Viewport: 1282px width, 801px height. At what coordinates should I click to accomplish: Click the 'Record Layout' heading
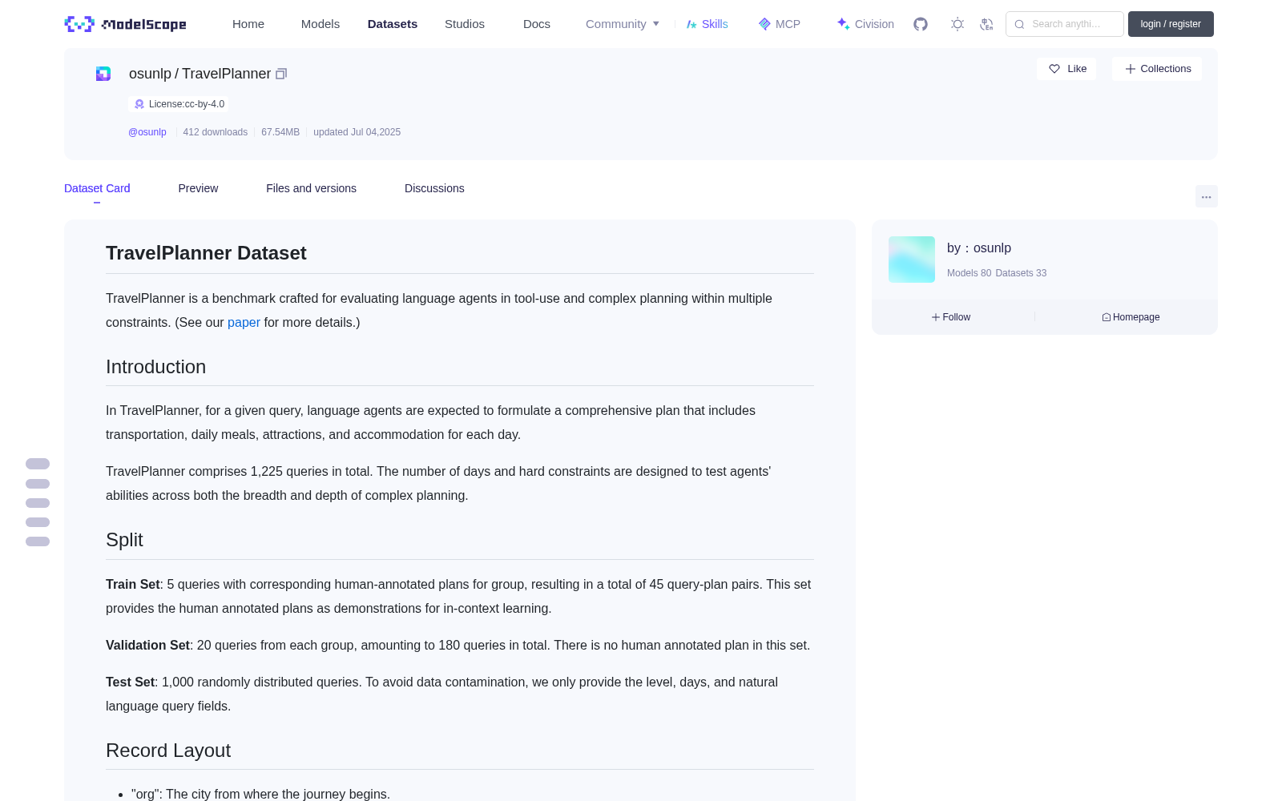168,751
